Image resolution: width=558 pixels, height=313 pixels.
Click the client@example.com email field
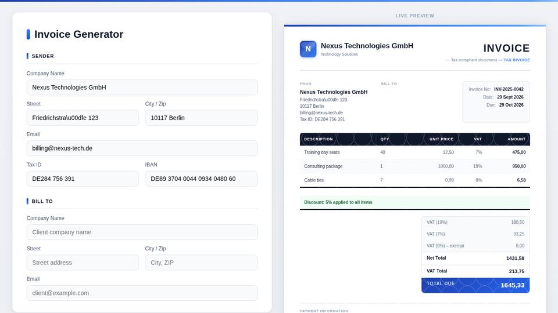[142, 293]
